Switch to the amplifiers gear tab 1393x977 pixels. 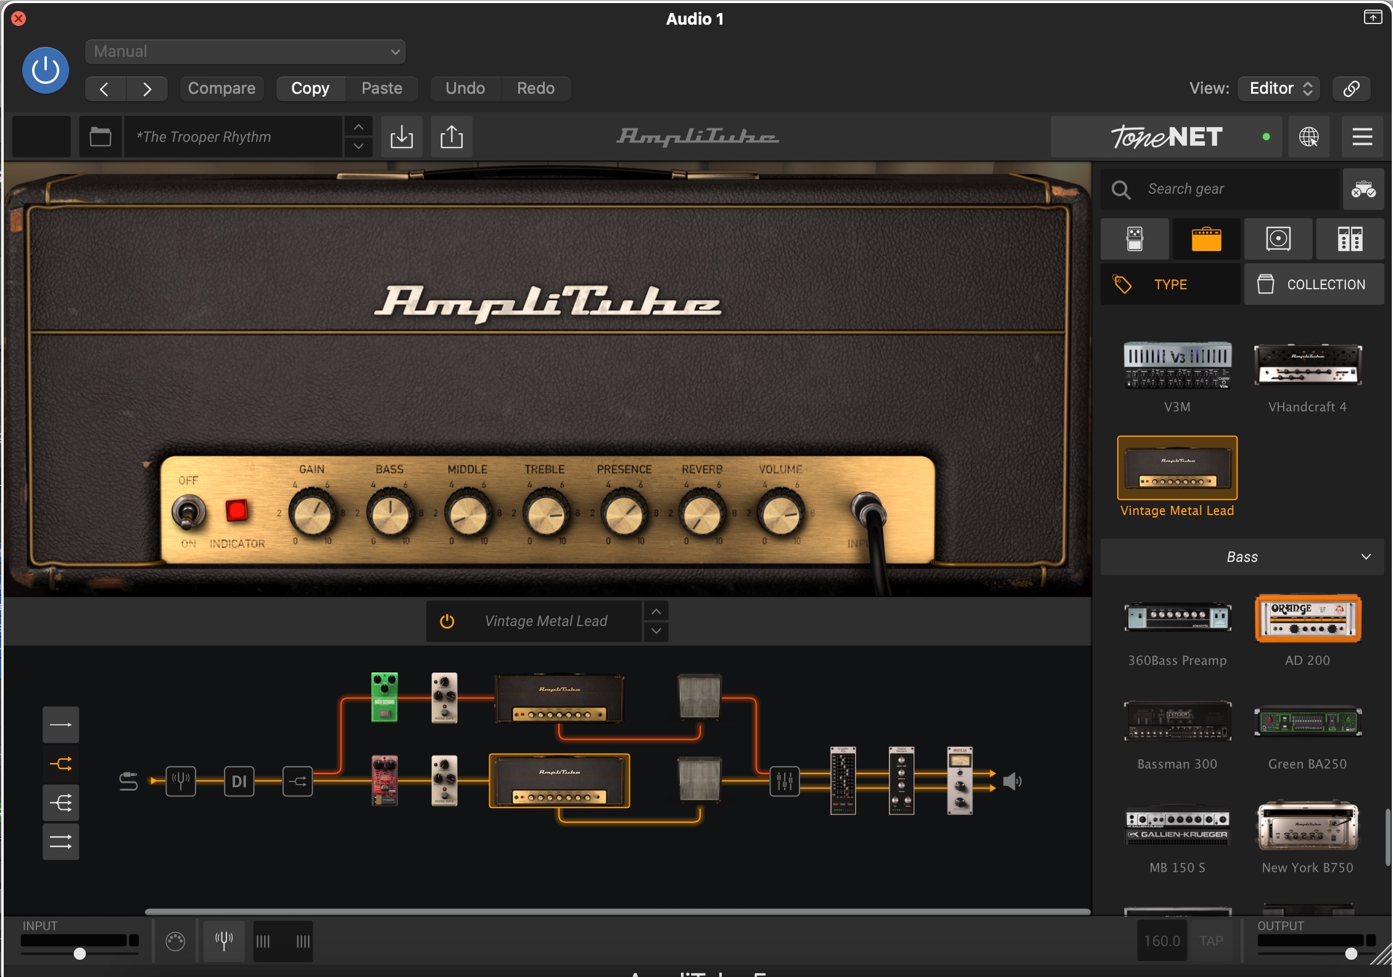pyautogui.click(x=1206, y=239)
